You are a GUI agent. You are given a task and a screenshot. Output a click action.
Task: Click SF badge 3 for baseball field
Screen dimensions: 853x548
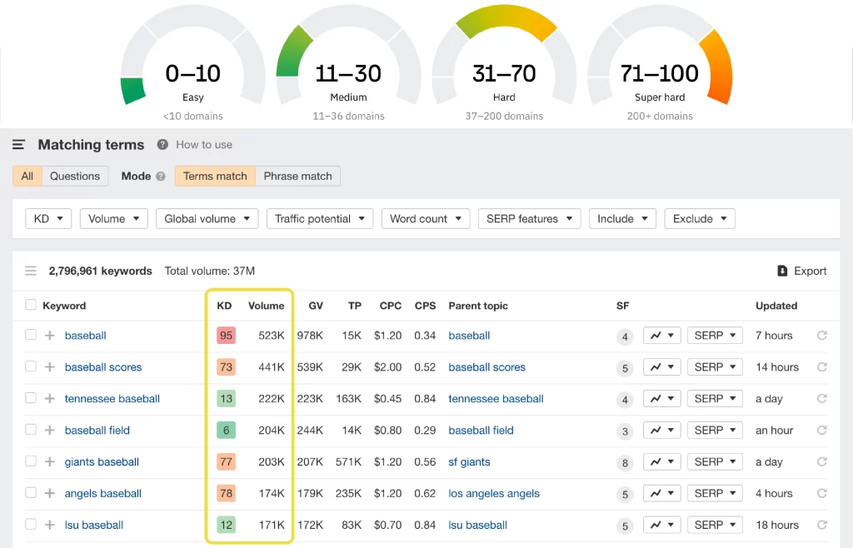click(625, 431)
